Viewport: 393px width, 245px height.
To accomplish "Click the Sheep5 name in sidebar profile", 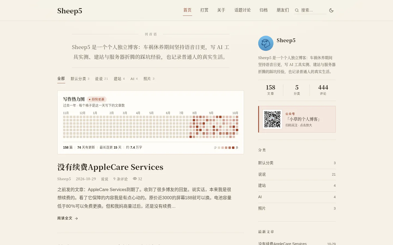I will 286,40.
